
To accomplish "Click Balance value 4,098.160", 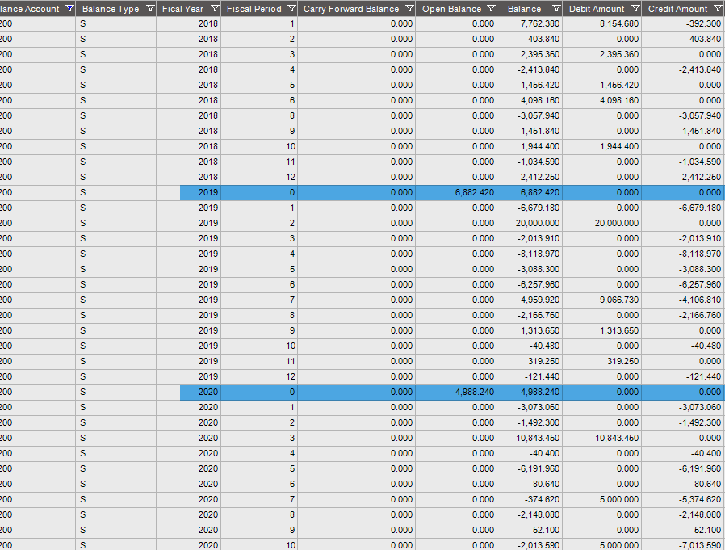I will [x=539, y=100].
